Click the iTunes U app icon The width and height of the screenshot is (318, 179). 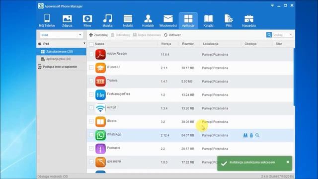[x=100, y=68]
